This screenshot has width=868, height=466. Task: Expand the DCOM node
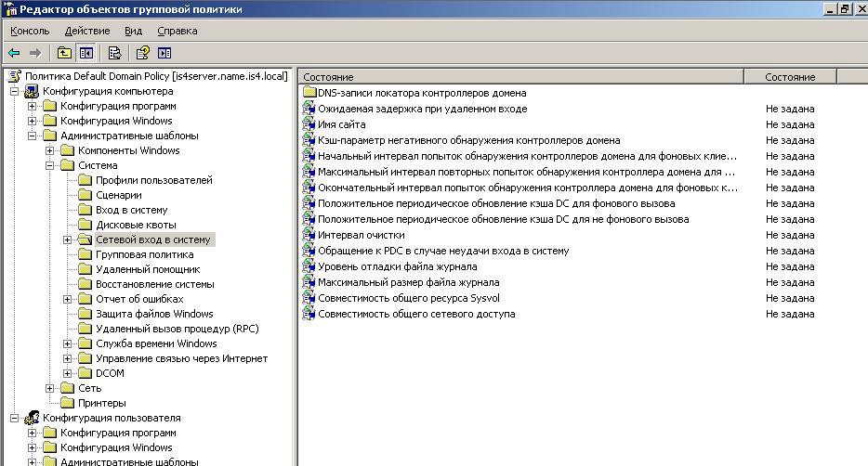[x=68, y=373]
